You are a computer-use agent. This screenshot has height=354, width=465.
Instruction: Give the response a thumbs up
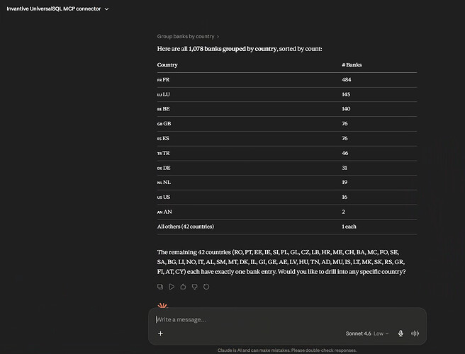(183, 287)
